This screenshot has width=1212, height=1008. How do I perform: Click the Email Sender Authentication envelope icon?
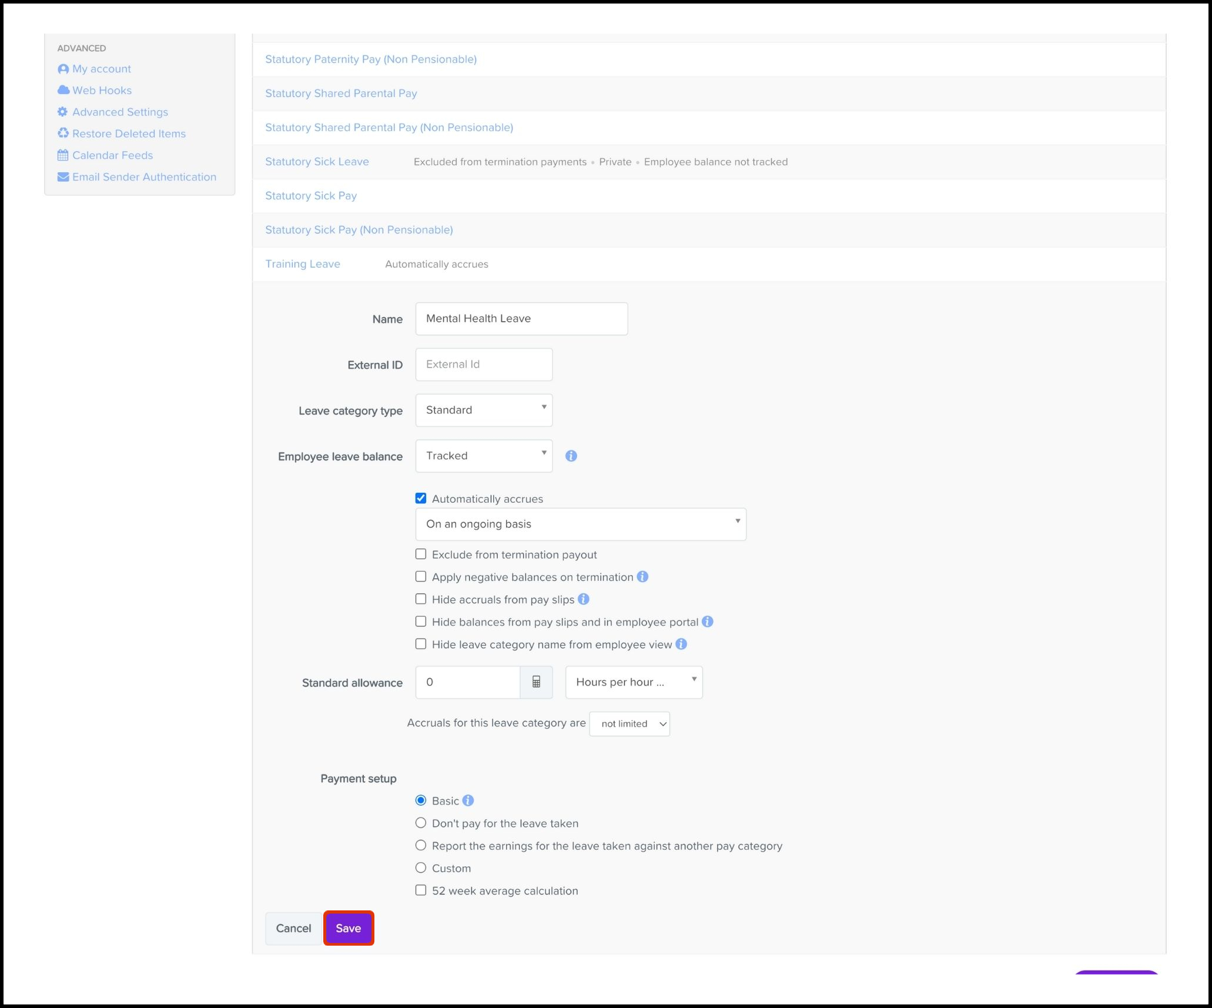(63, 177)
